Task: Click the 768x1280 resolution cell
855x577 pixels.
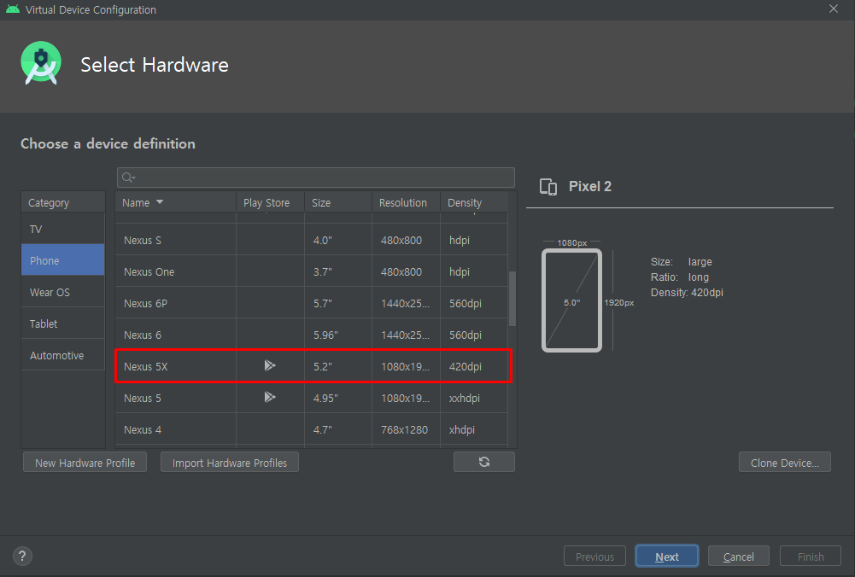Action: point(404,430)
